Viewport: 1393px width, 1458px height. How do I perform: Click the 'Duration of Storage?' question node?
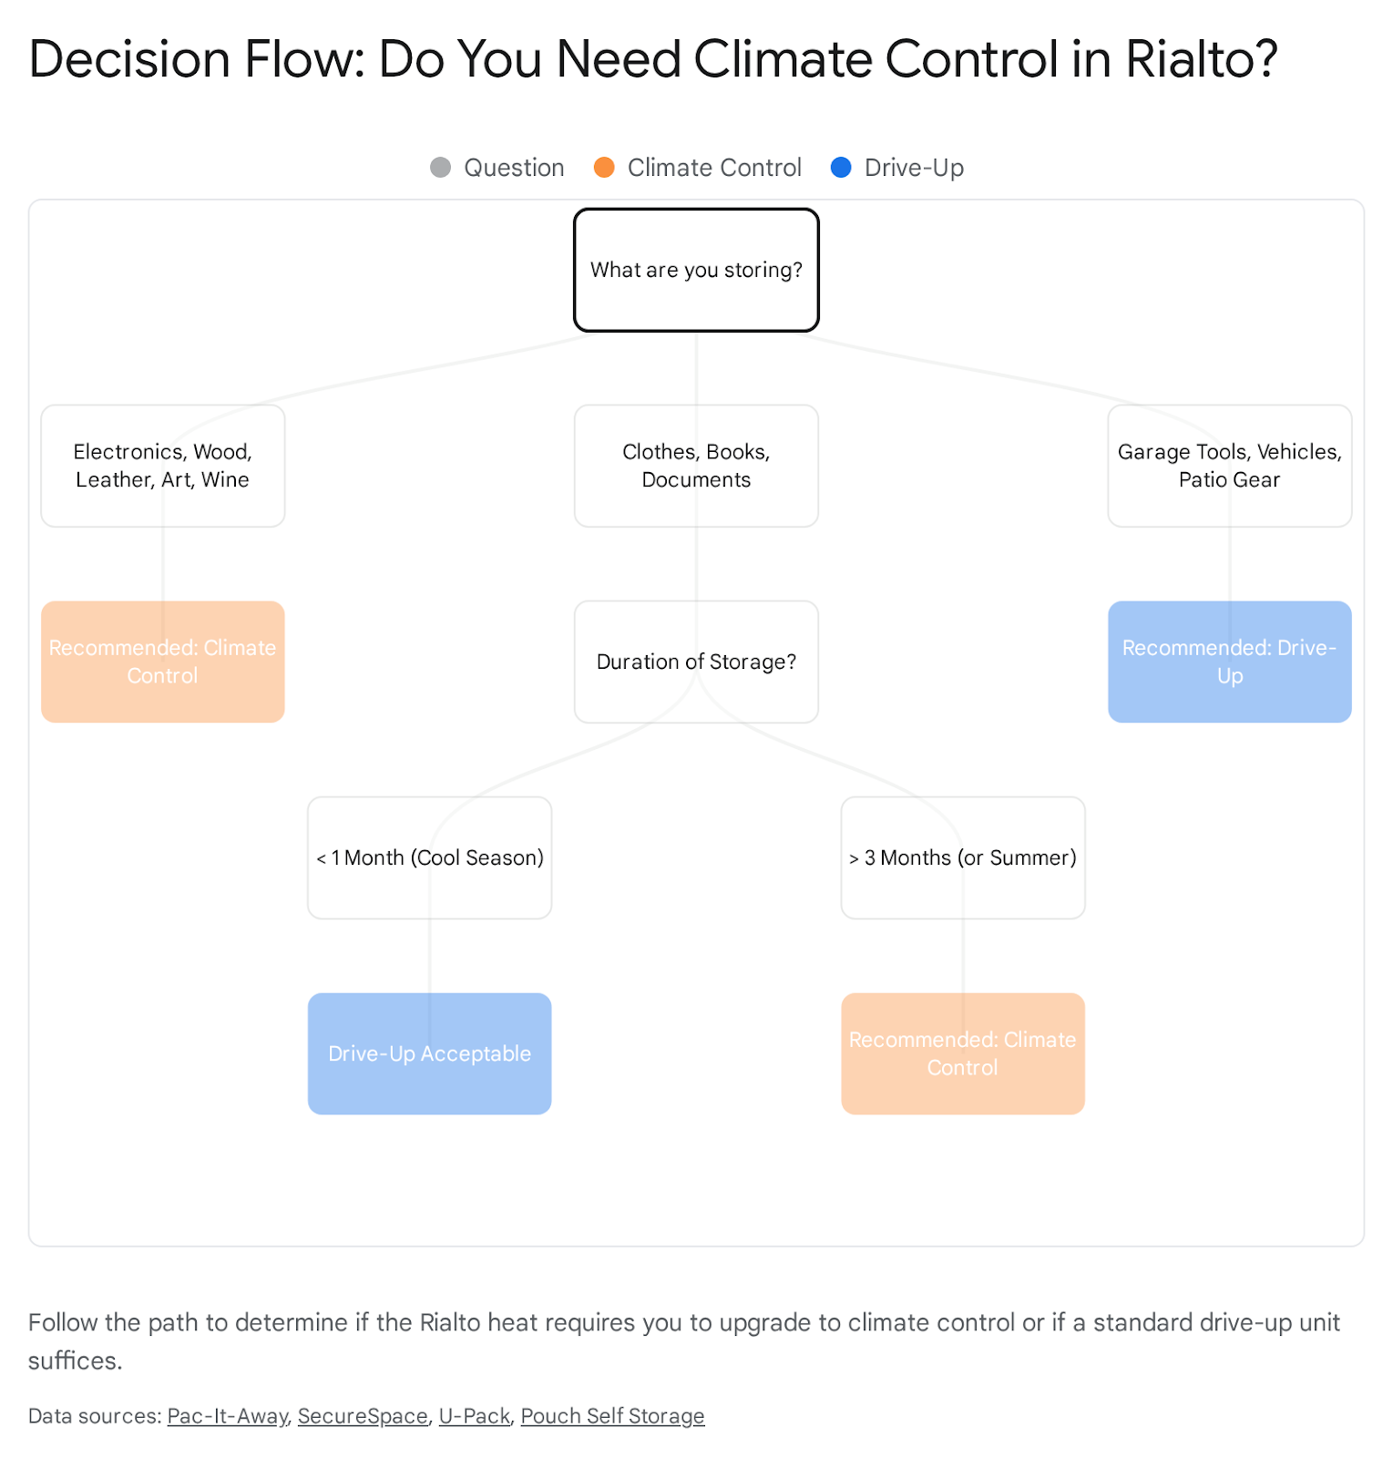[x=696, y=662]
